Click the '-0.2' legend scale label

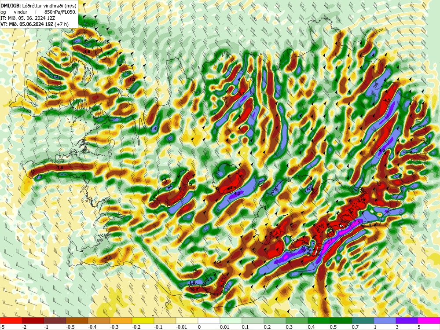136,327
